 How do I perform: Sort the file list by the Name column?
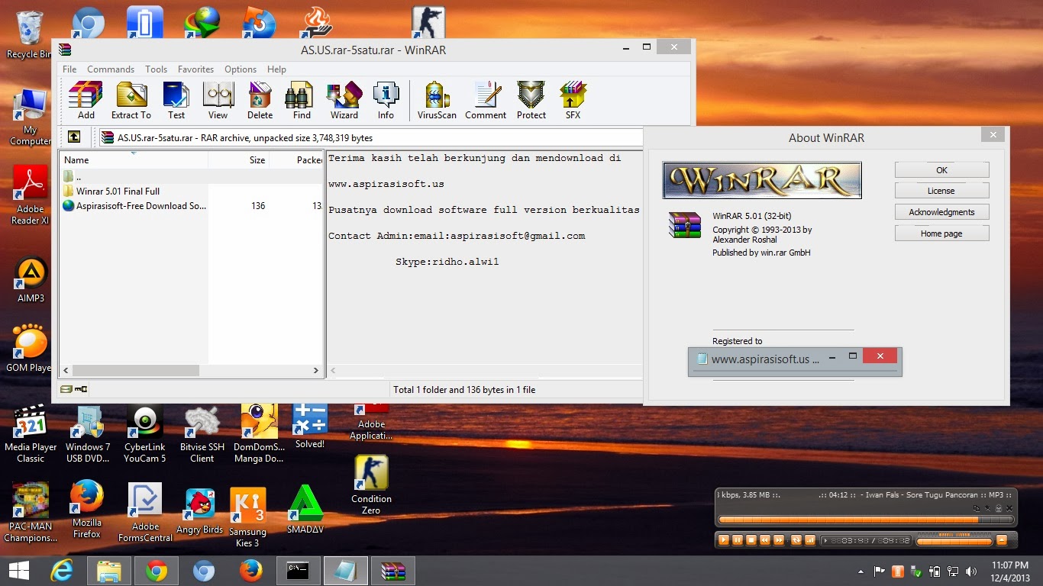[x=134, y=160]
